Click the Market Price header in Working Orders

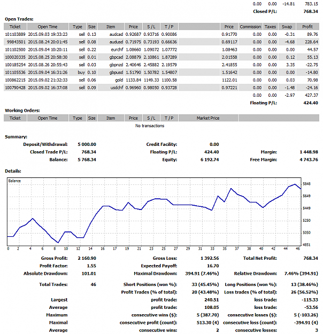point(208,118)
